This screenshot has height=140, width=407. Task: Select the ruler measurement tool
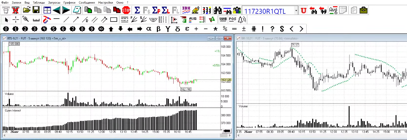click(36, 20)
